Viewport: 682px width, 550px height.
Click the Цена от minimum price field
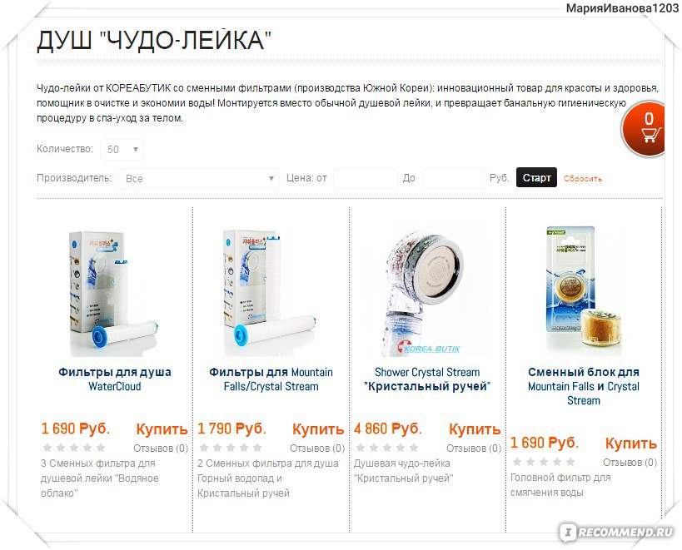pyautogui.click(x=366, y=179)
